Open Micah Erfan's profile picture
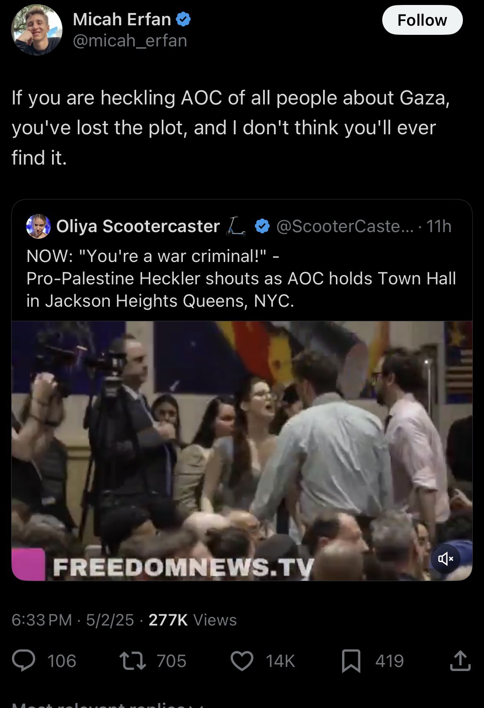 tap(37, 30)
